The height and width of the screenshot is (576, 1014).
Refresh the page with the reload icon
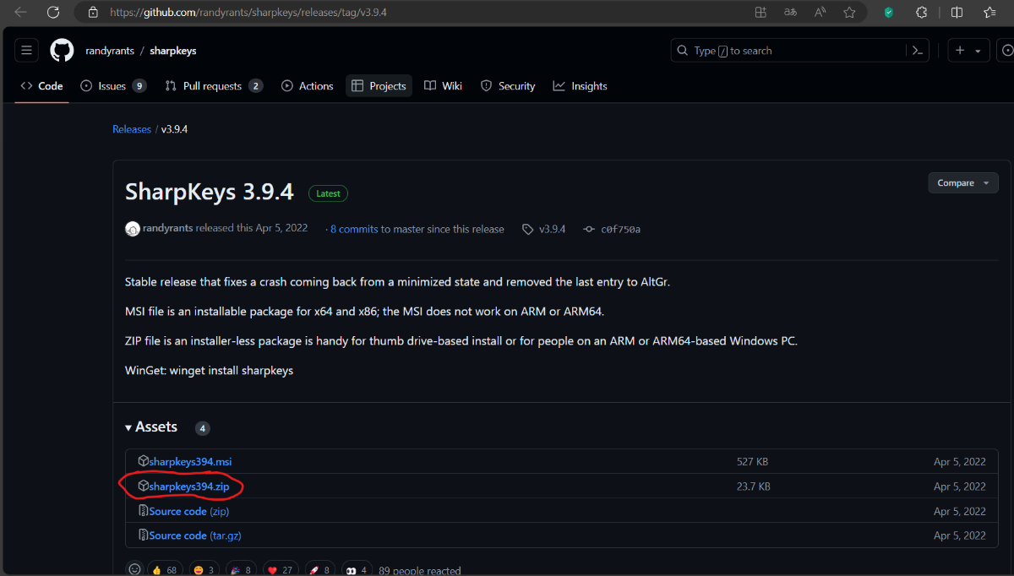click(53, 13)
